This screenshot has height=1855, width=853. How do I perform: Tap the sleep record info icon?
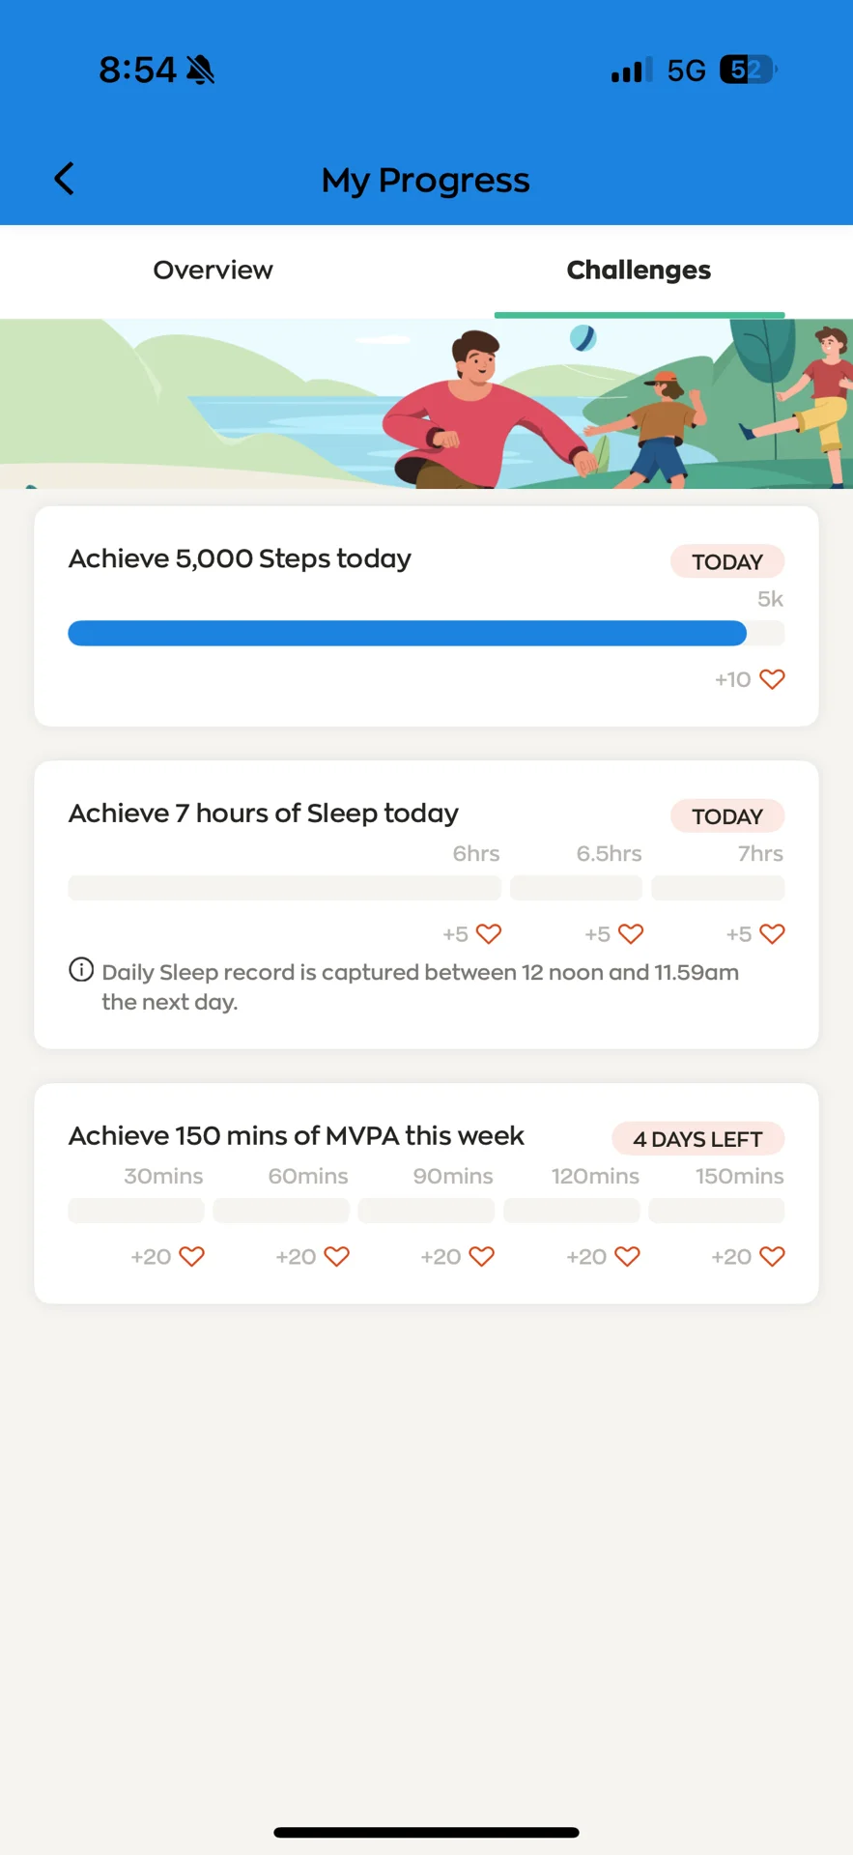pos(81,970)
